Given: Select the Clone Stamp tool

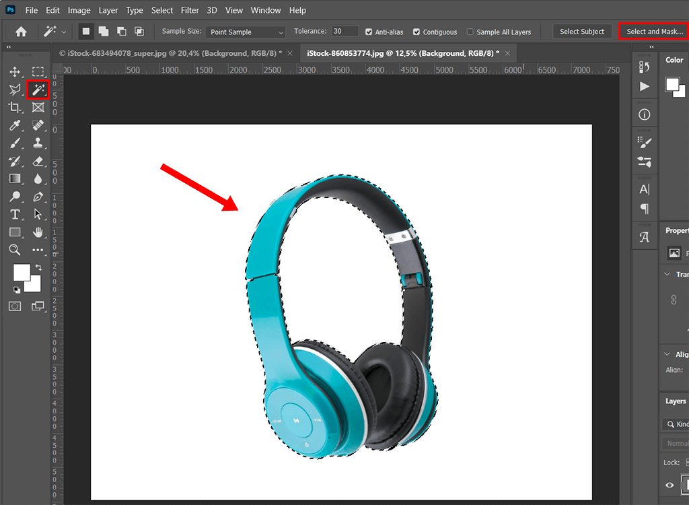Looking at the screenshot, I should point(38,143).
